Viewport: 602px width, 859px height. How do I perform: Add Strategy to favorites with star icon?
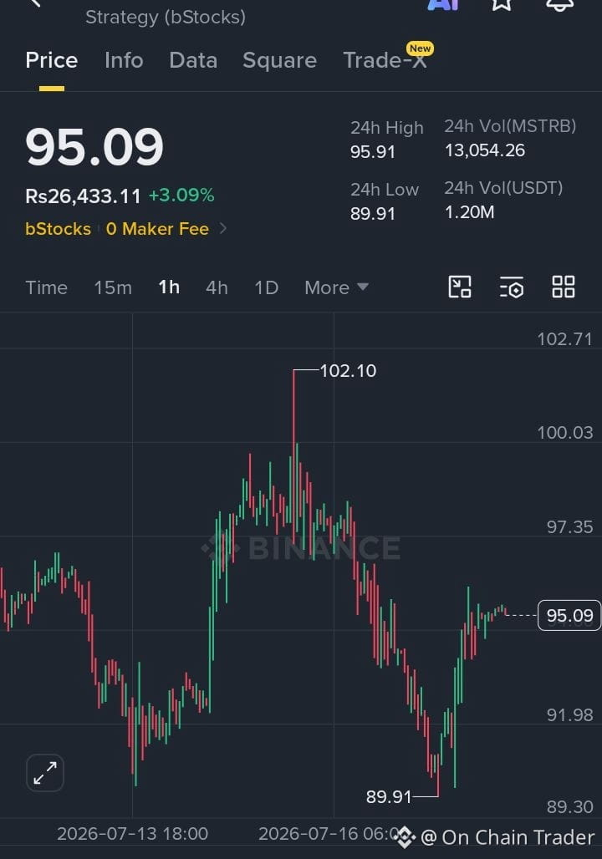(502, 4)
